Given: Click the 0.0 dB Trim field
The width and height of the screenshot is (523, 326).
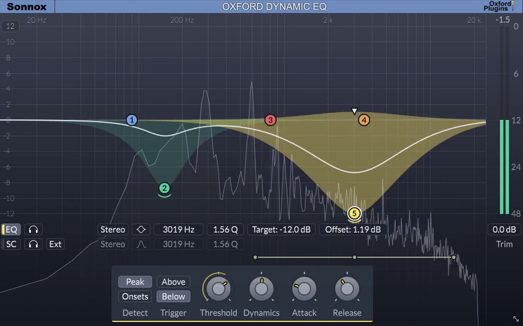Looking at the screenshot, I should click(x=504, y=230).
